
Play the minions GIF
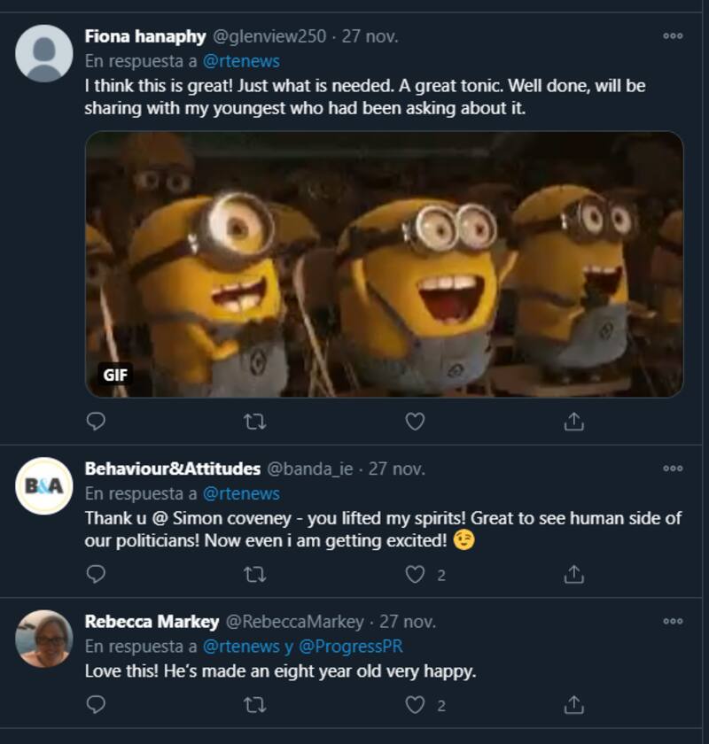click(384, 264)
